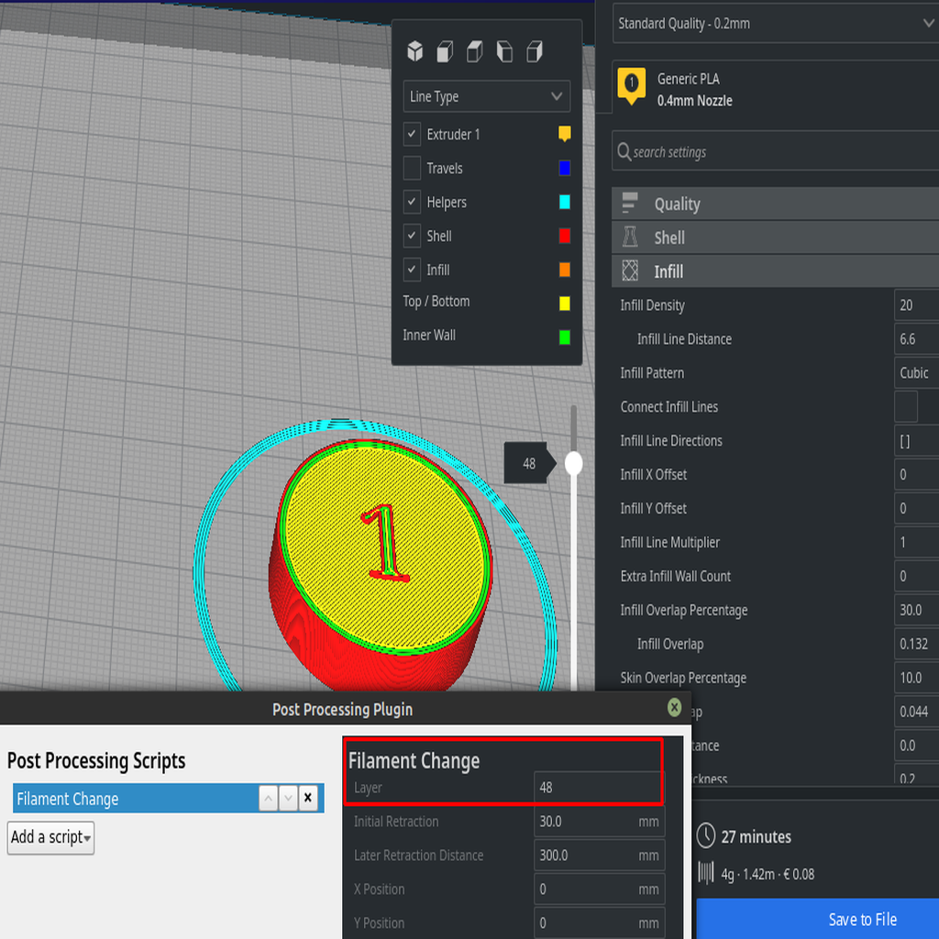The image size is (939, 939).
Task: Move Filament Change script up
Action: point(268,799)
